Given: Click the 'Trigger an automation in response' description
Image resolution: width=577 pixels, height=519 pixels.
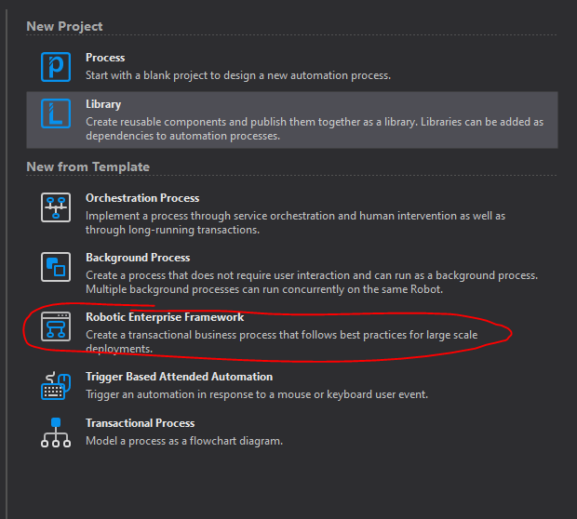Looking at the screenshot, I should (x=257, y=394).
